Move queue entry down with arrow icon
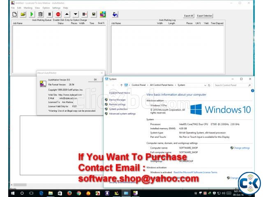263x197 pixels. point(76,14)
